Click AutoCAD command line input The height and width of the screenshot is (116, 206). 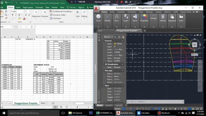(x=155, y=102)
